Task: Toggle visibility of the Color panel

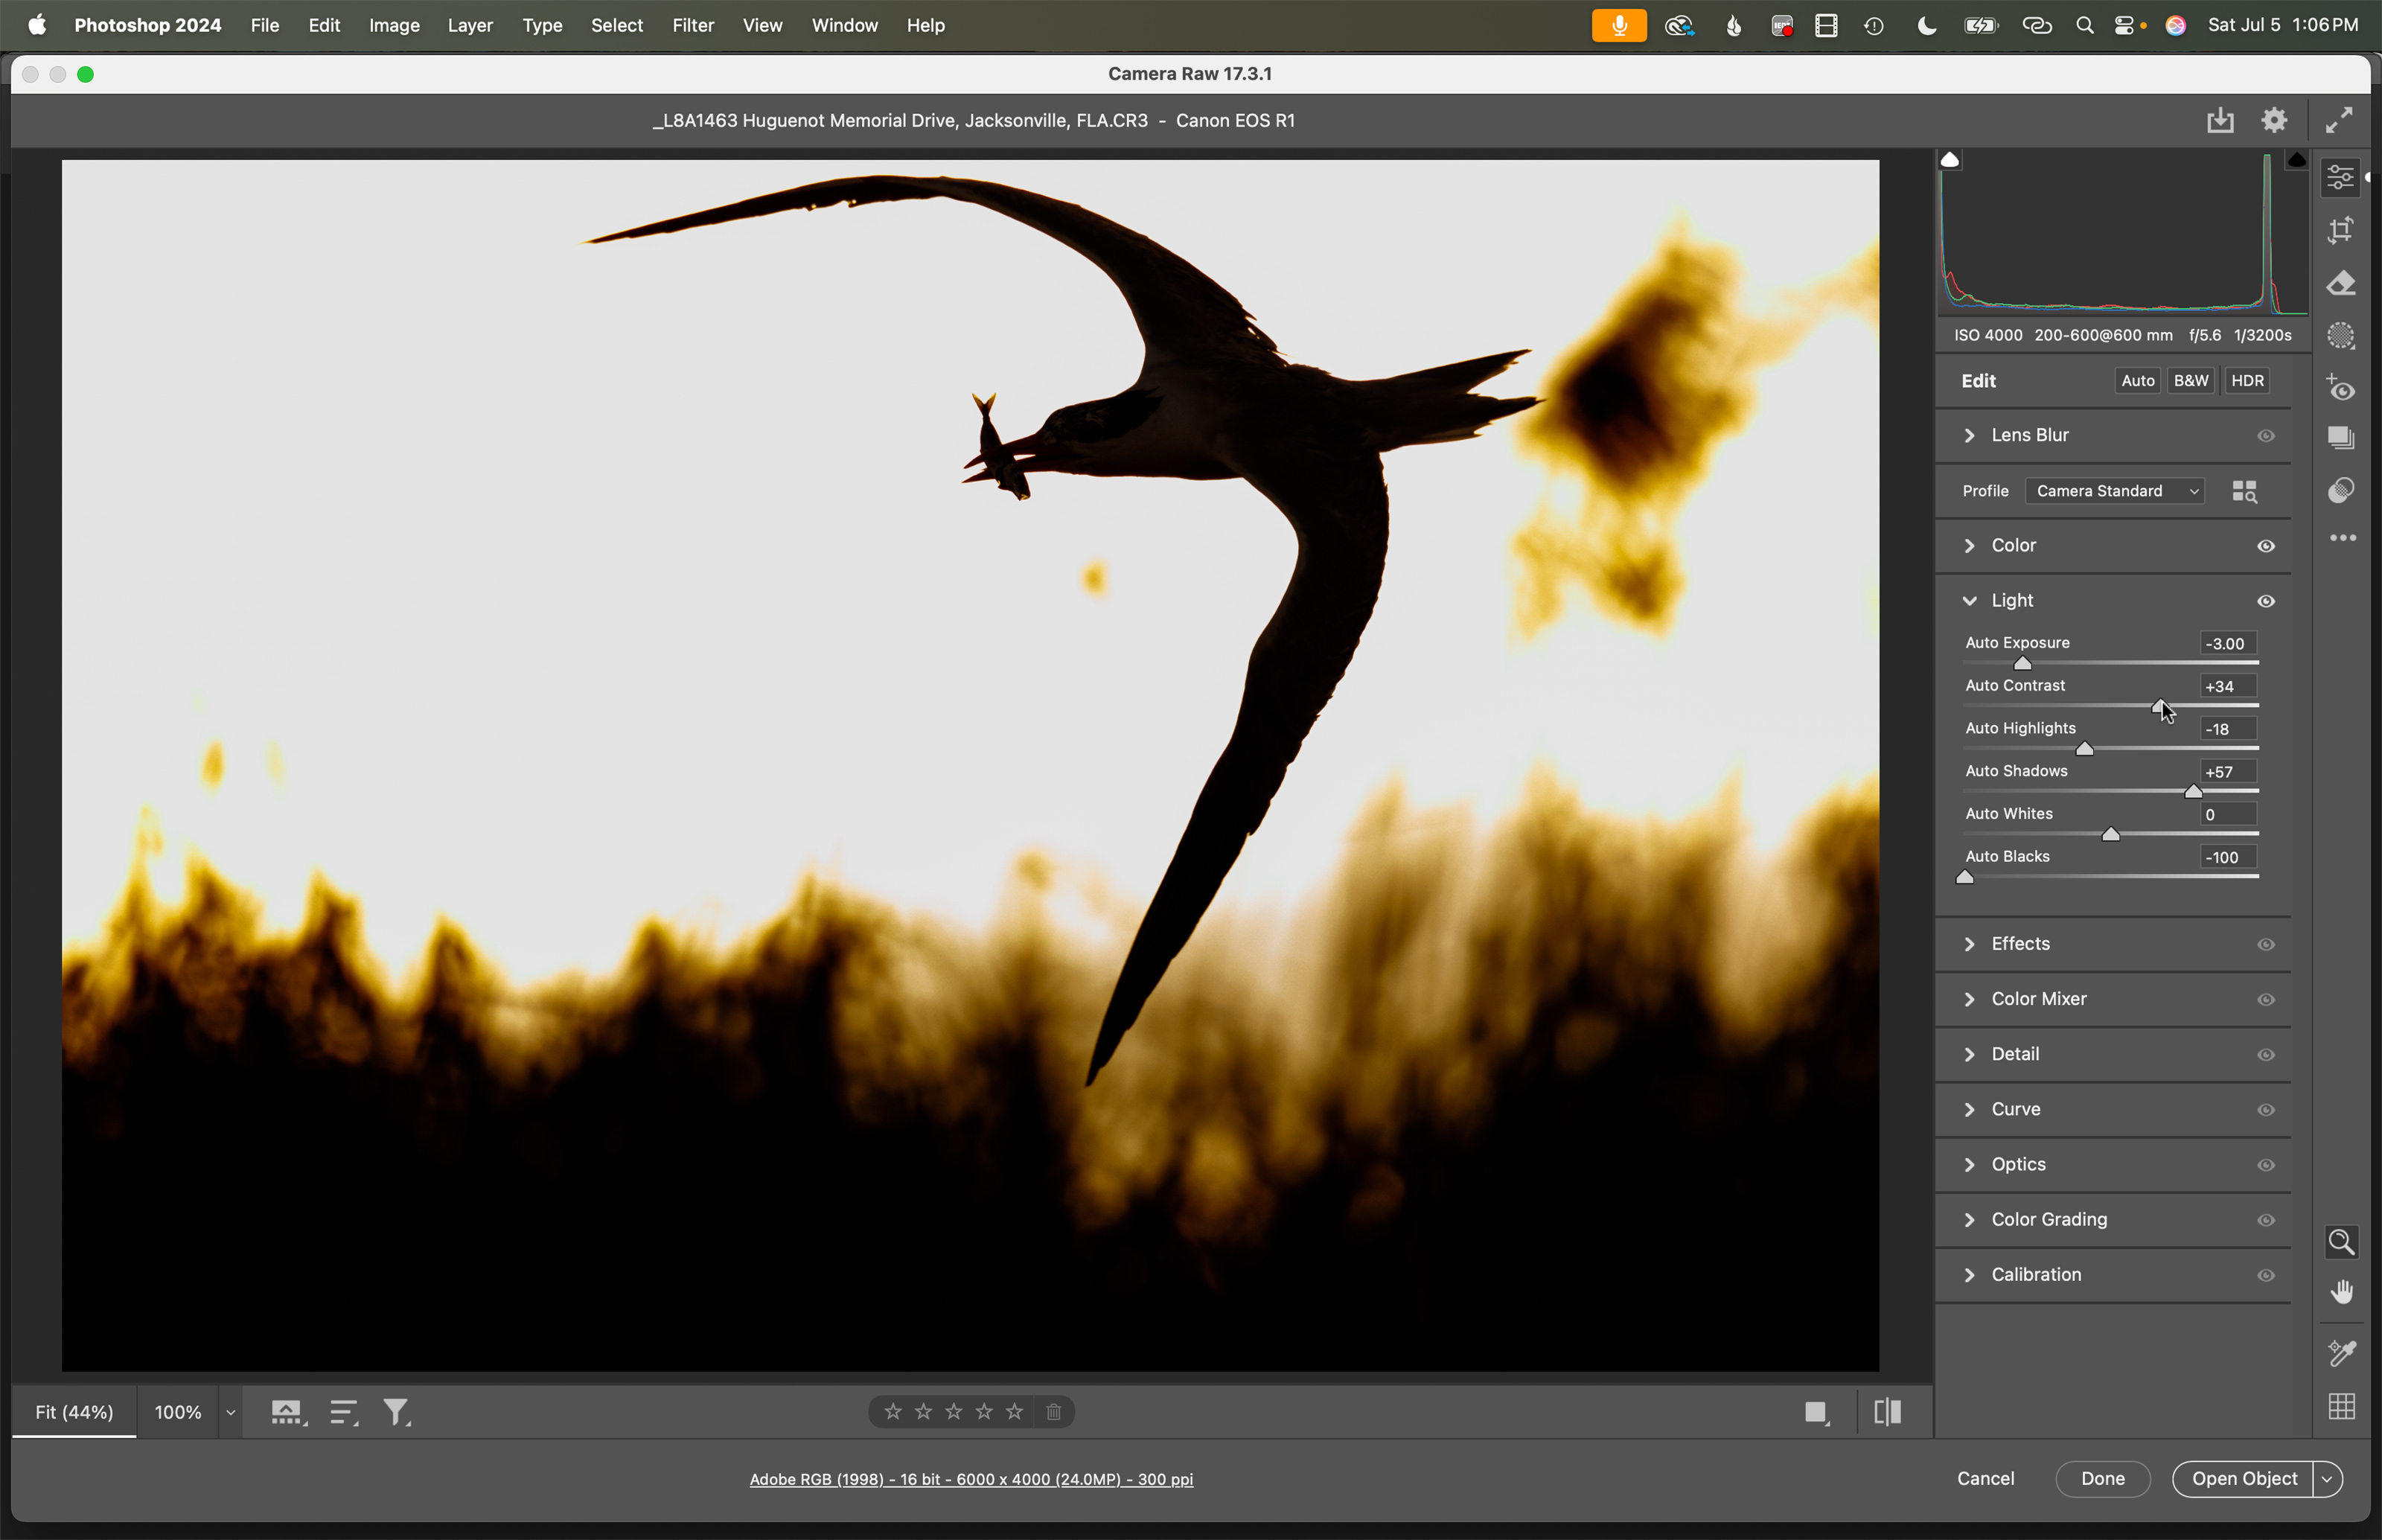Action: pos(2266,546)
